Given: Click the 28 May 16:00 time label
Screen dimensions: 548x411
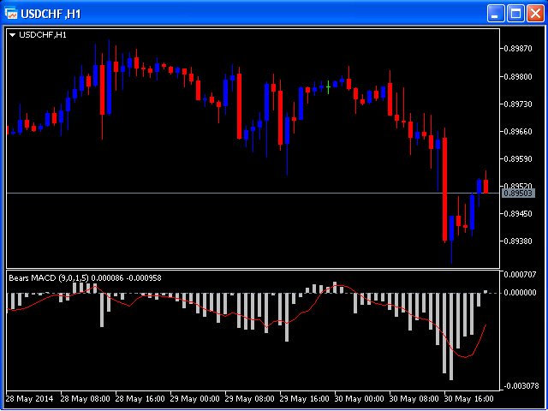Looking at the screenshot, I should click(x=140, y=399).
